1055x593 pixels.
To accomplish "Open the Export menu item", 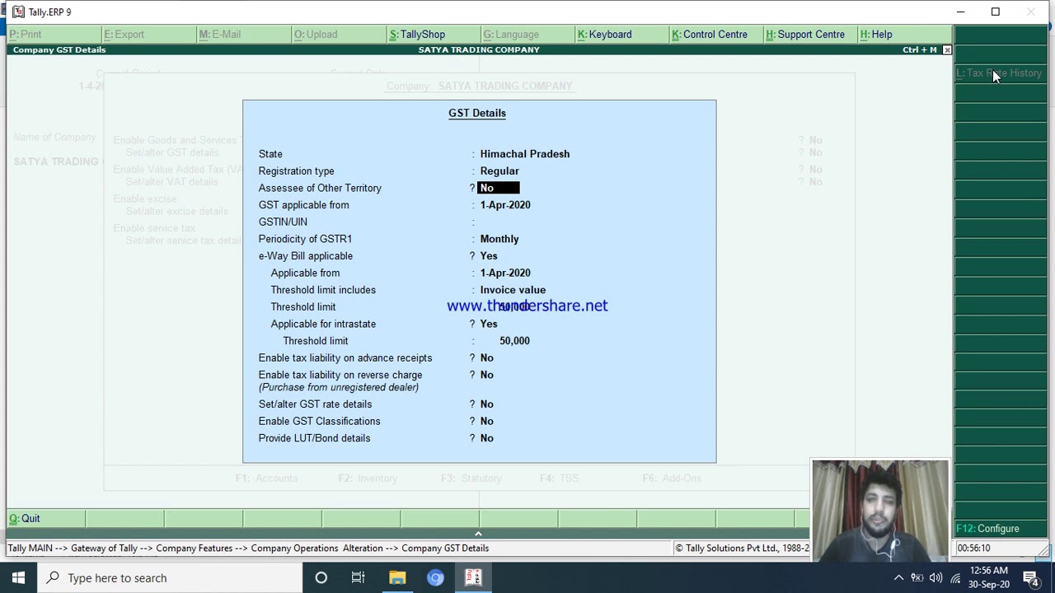I will coord(124,35).
